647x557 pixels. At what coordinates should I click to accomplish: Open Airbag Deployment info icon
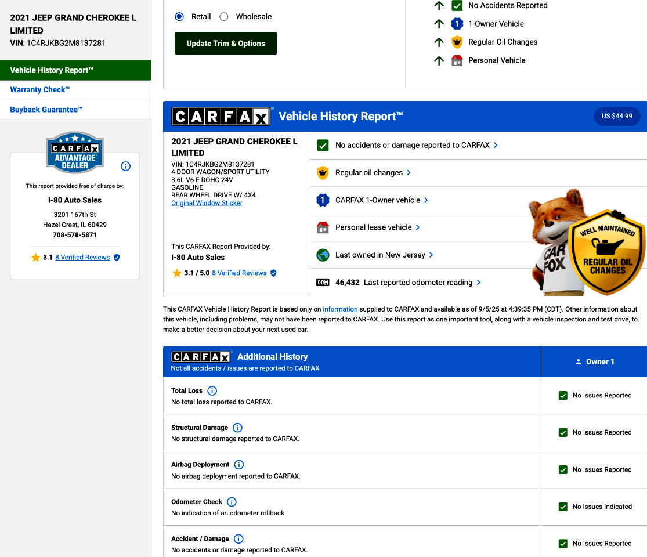[239, 465]
